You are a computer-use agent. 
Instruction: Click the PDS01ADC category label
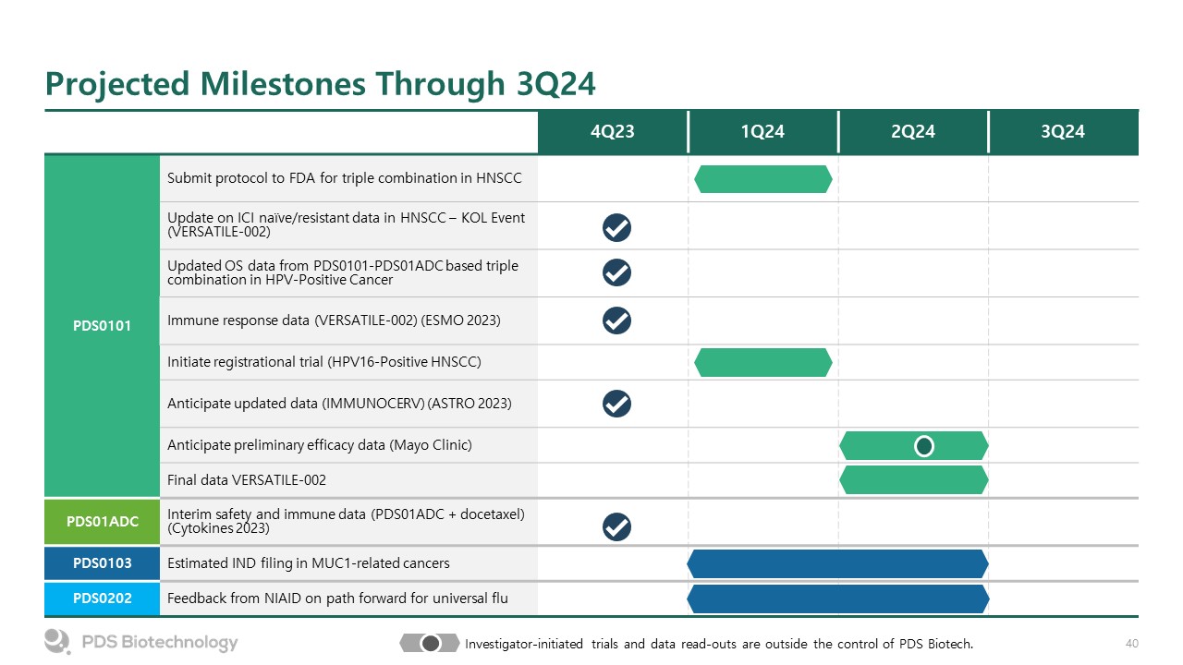coord(102,522)
